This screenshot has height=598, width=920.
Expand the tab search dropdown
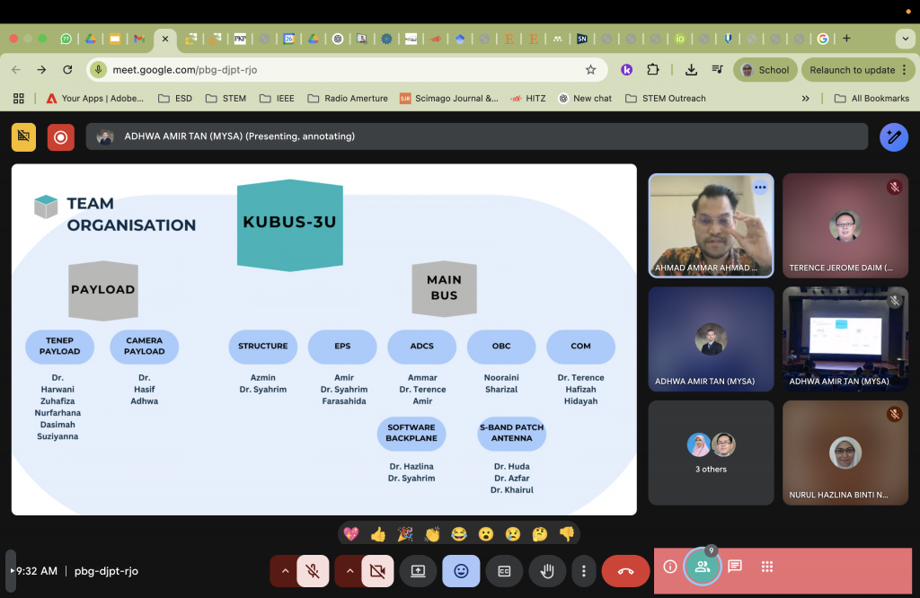tap(905, 39)
